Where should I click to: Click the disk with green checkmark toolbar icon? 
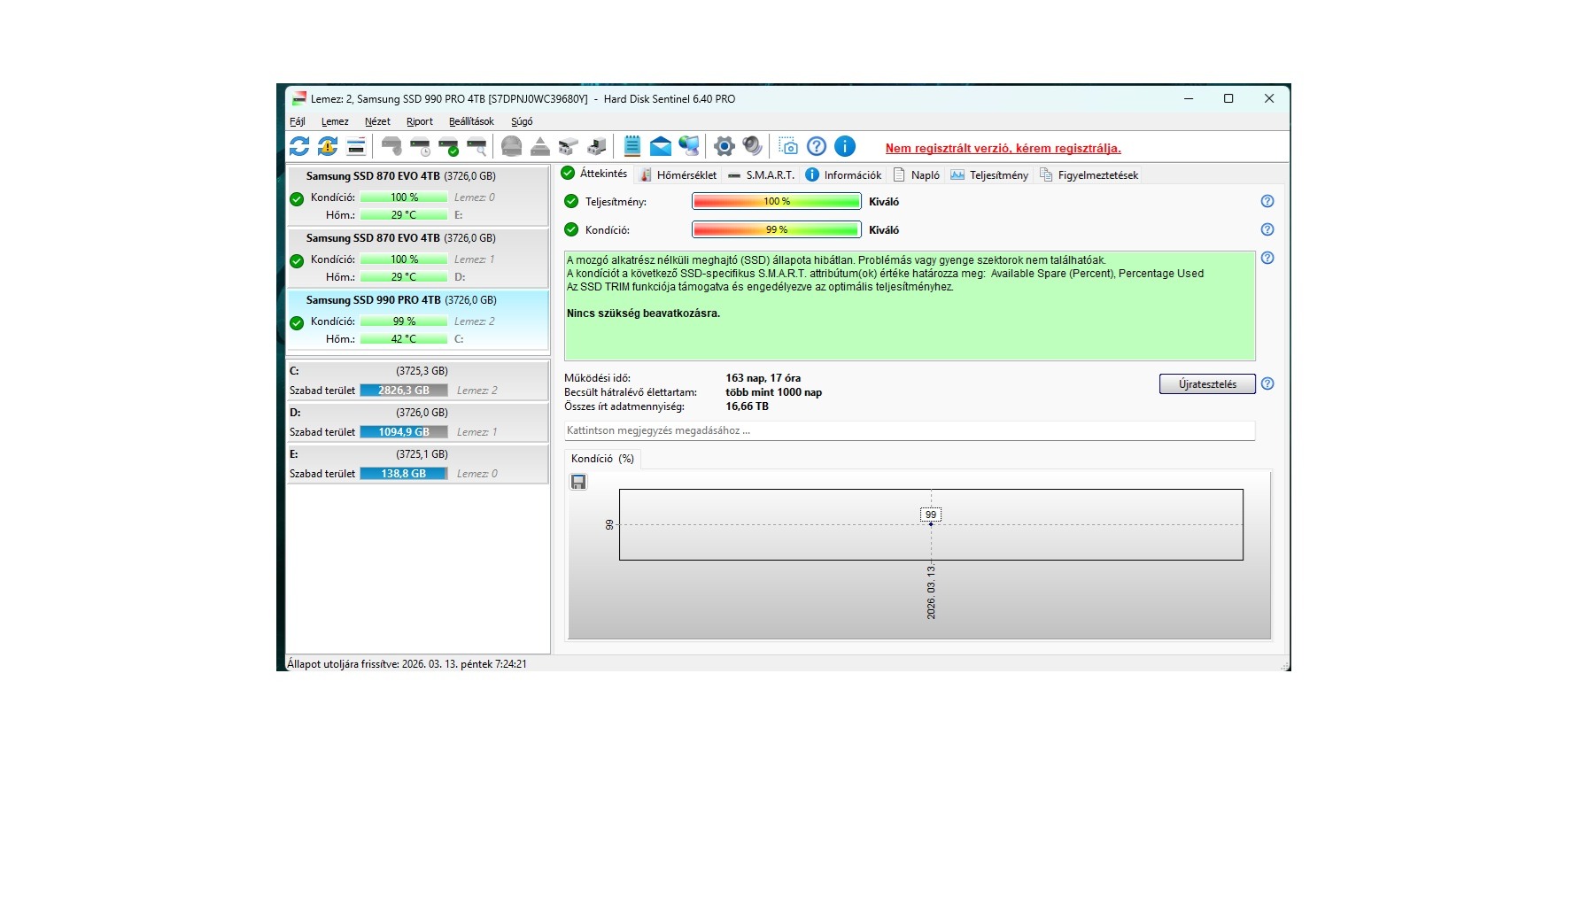(448, 146)
